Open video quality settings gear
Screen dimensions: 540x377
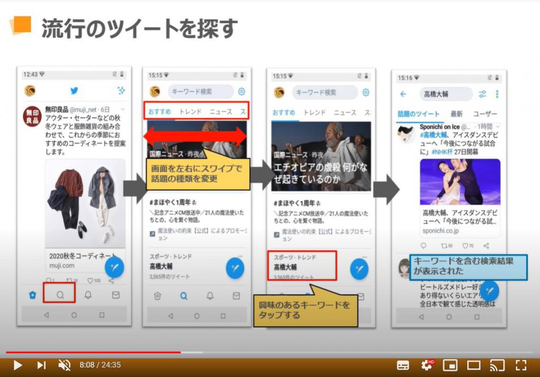click(x=427, y=365)
